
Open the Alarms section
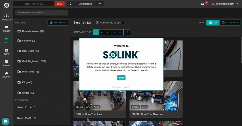6,63
